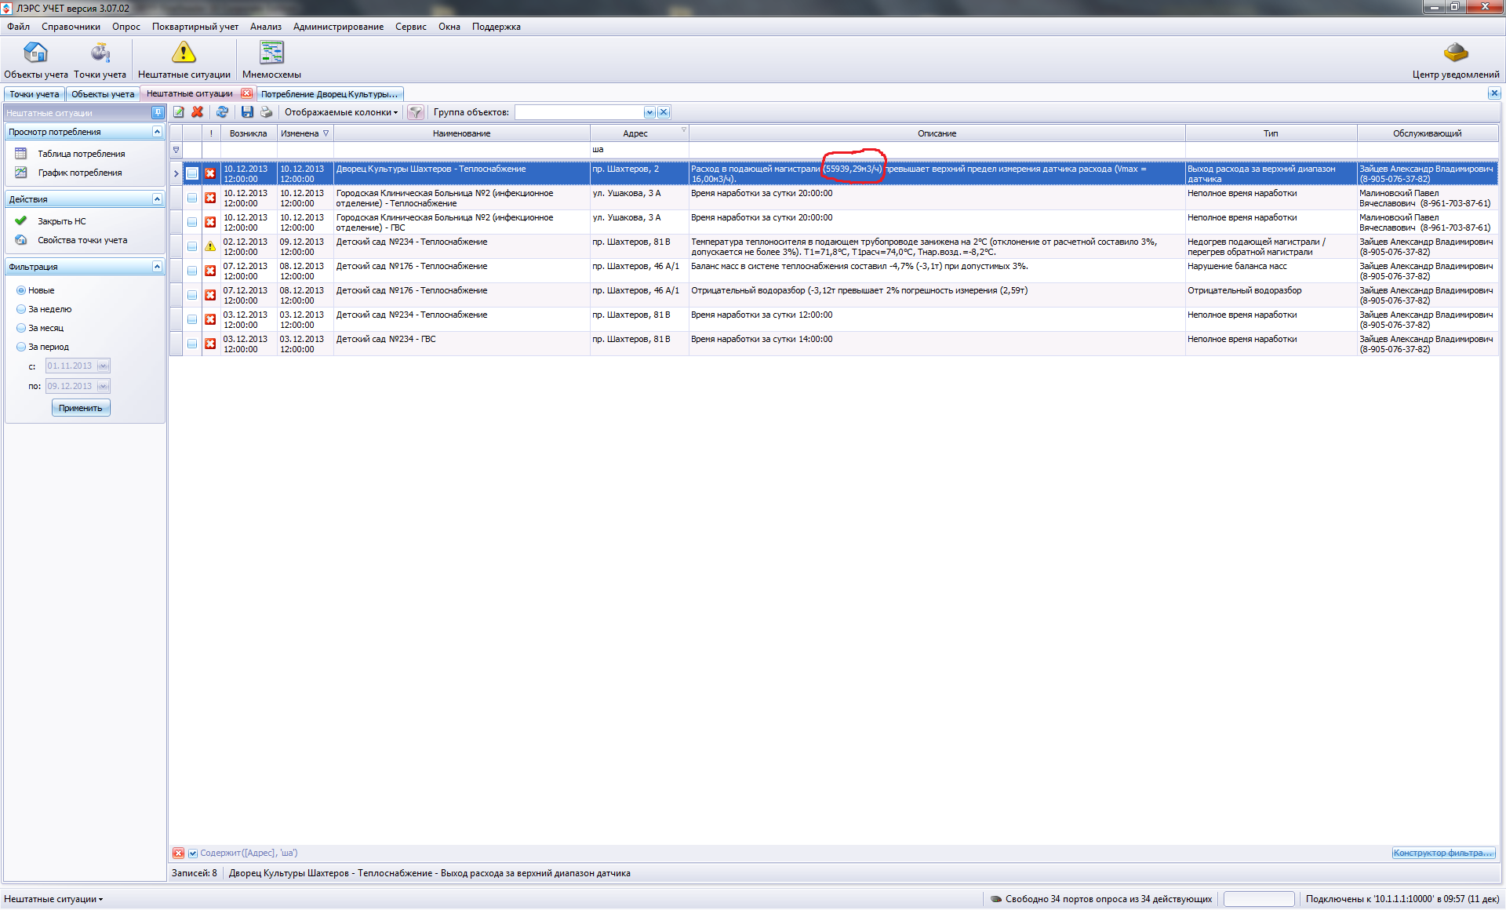Click Свойства точки учета link
The height and width of the screenshot is (910, 1506).
click(82, 240)
